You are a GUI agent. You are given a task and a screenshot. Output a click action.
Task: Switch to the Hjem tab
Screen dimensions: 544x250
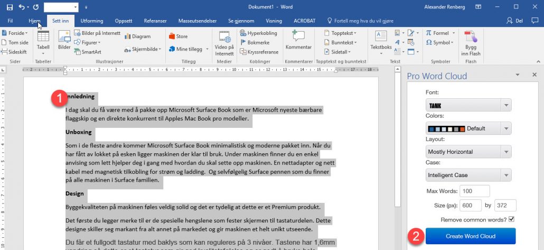(34, 21)
